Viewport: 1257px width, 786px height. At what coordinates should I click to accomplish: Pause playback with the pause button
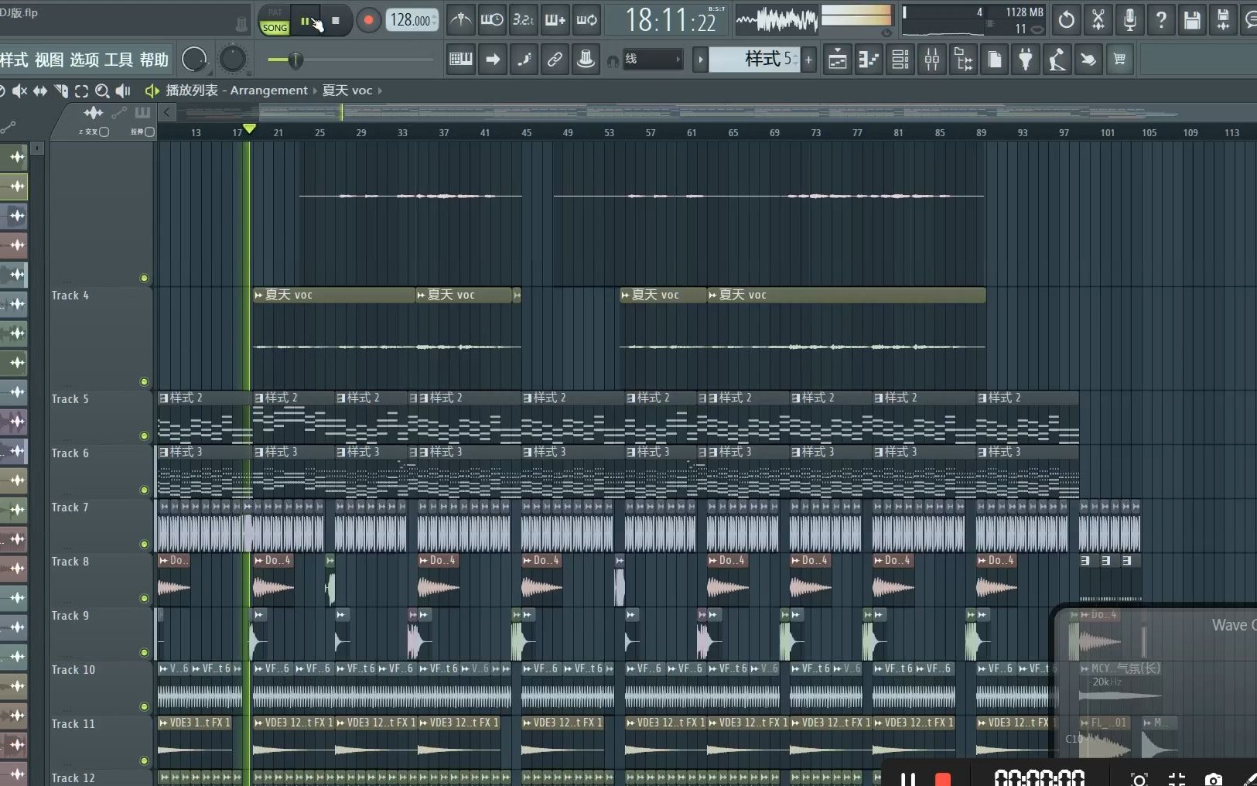[x=306, y=21]
